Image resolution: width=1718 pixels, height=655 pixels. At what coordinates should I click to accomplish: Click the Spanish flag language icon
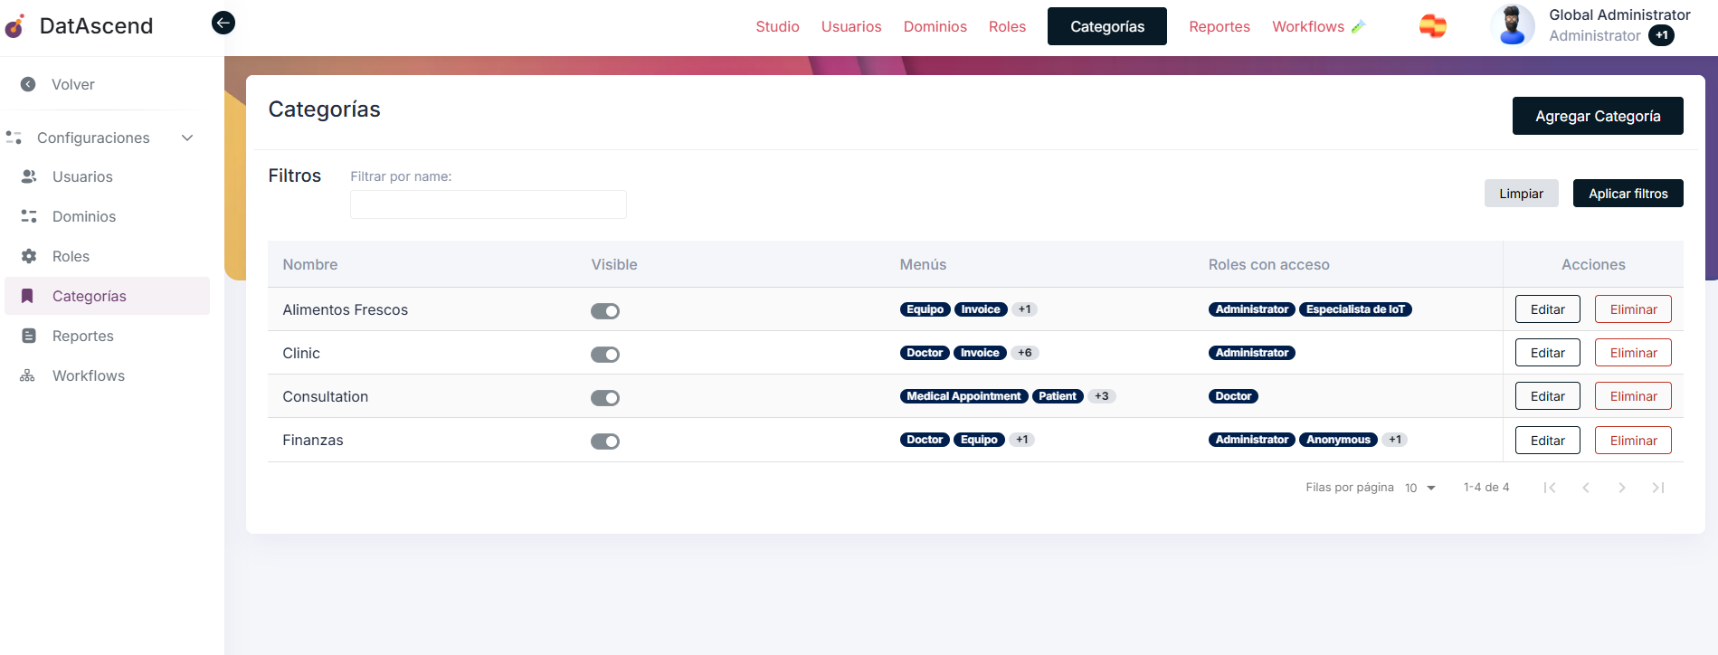pyautogui.click(x=1432, y=26)
